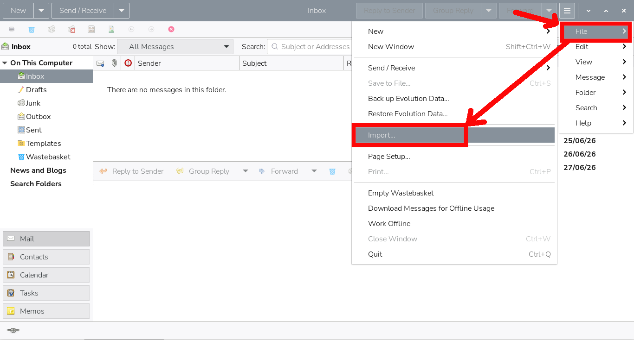Select the date 27/06/26

[579, 168]
